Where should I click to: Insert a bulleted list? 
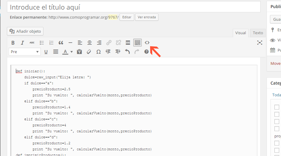[42, 43]
